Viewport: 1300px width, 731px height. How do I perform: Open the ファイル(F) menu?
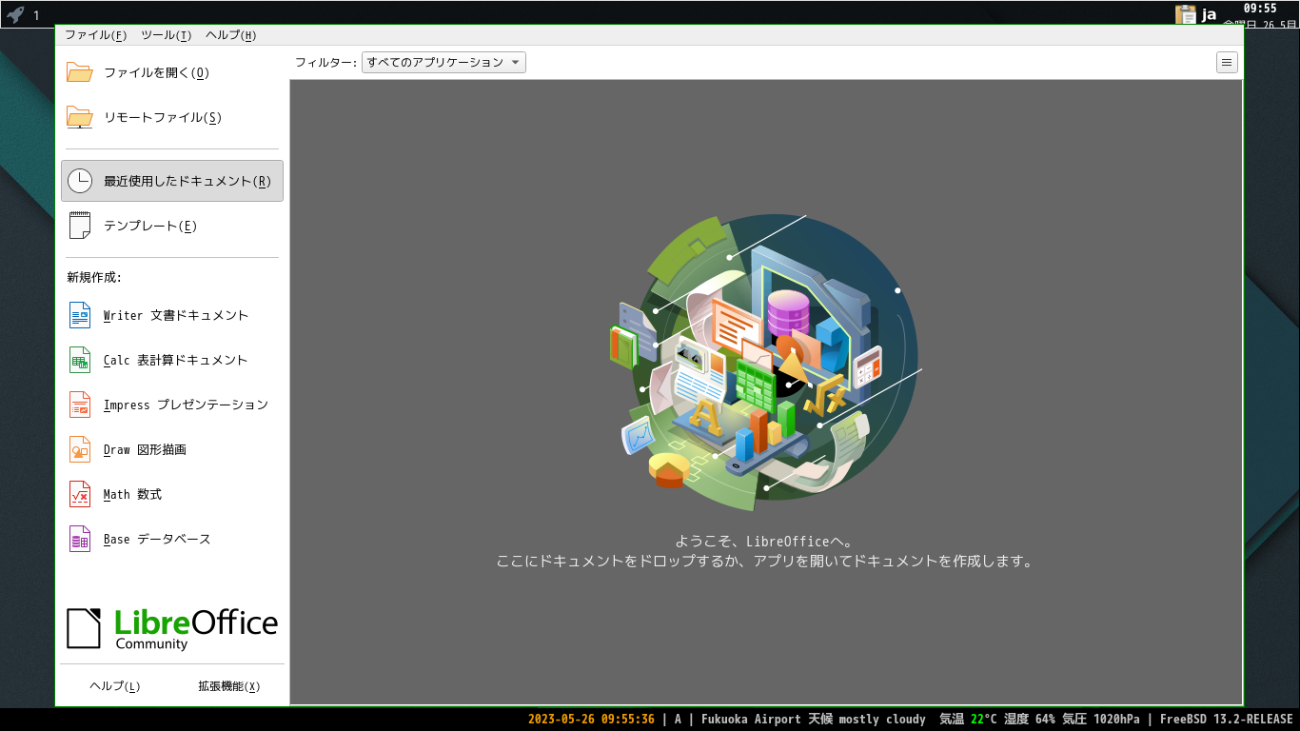(x=95, y=35)
